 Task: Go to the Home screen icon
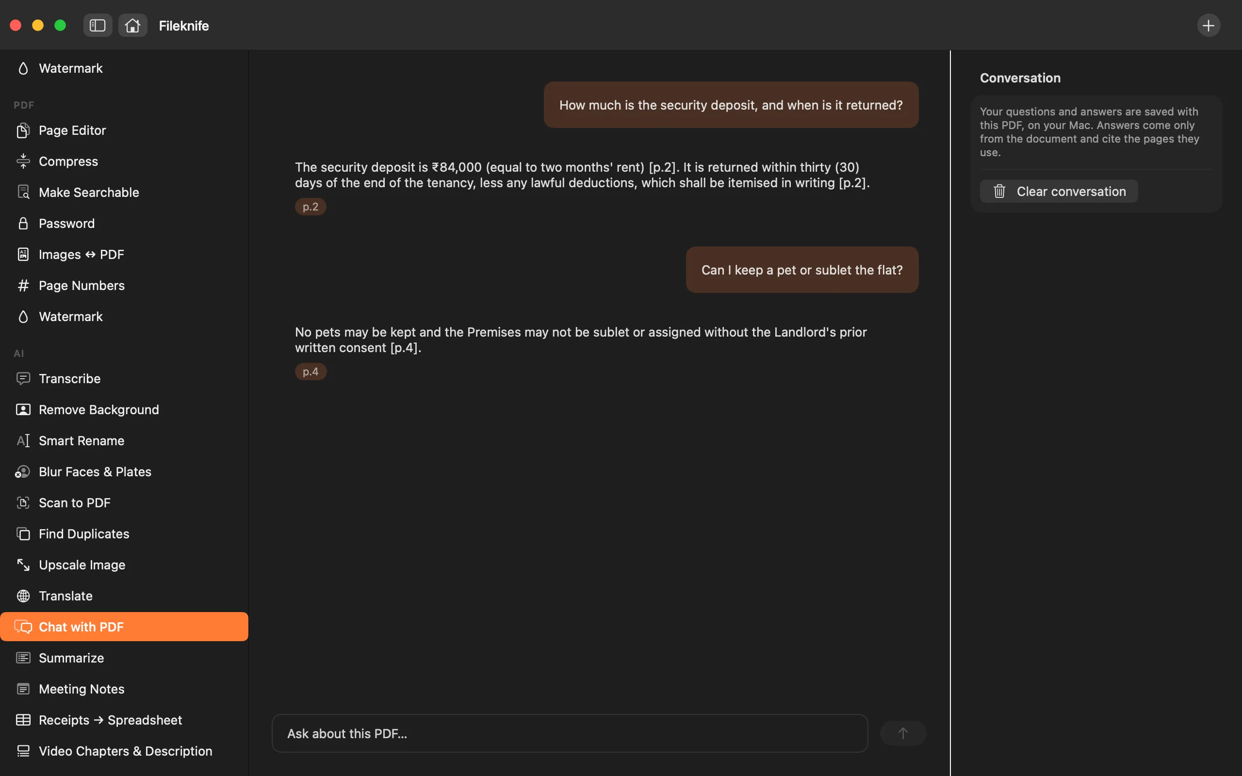132,25
